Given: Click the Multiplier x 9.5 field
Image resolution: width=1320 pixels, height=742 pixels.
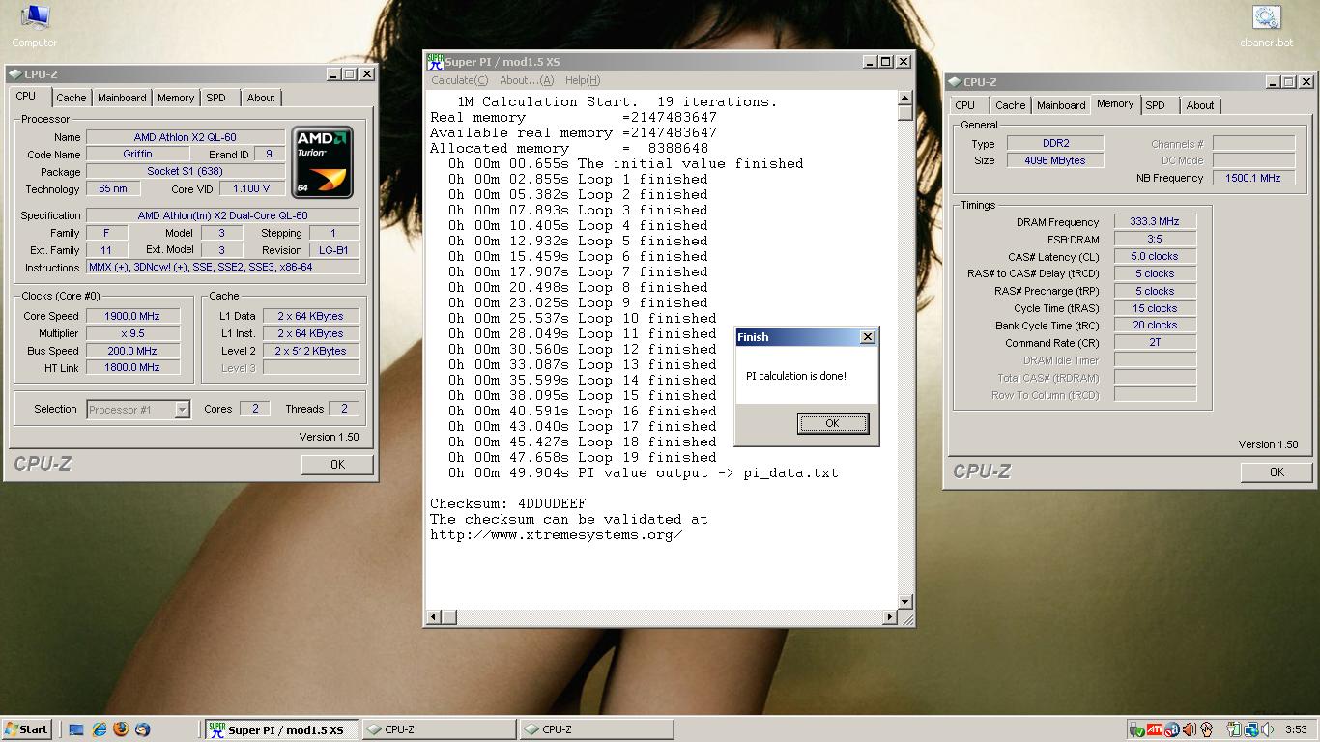Looking at the screenshot, I should click(x=132, y=333).
